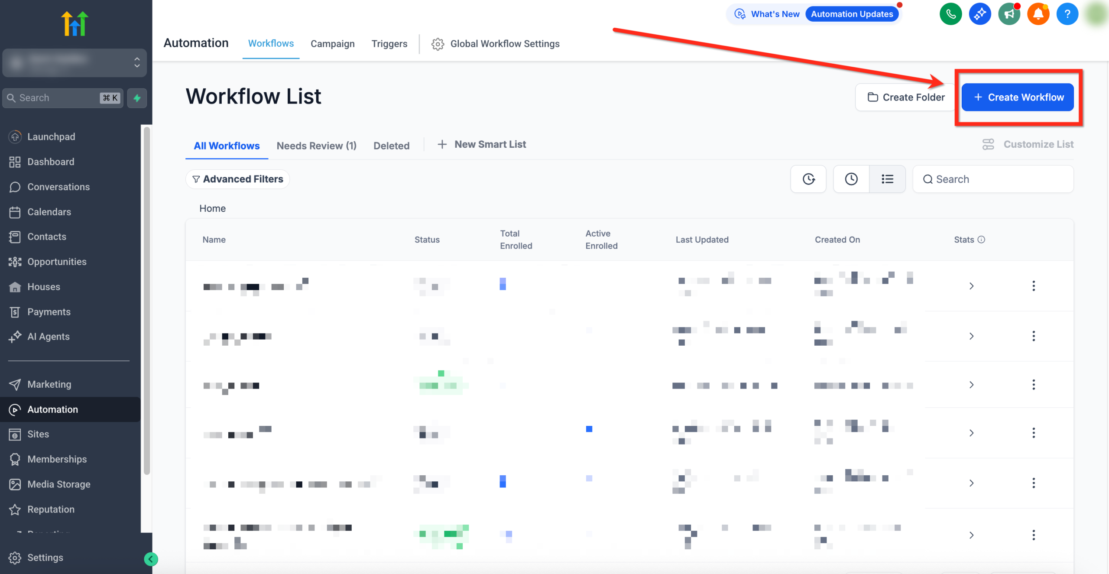The image size is (1109, 574).
Task: Toggle the lightning icon next to sidebar search
Action: tap(137, 98)
